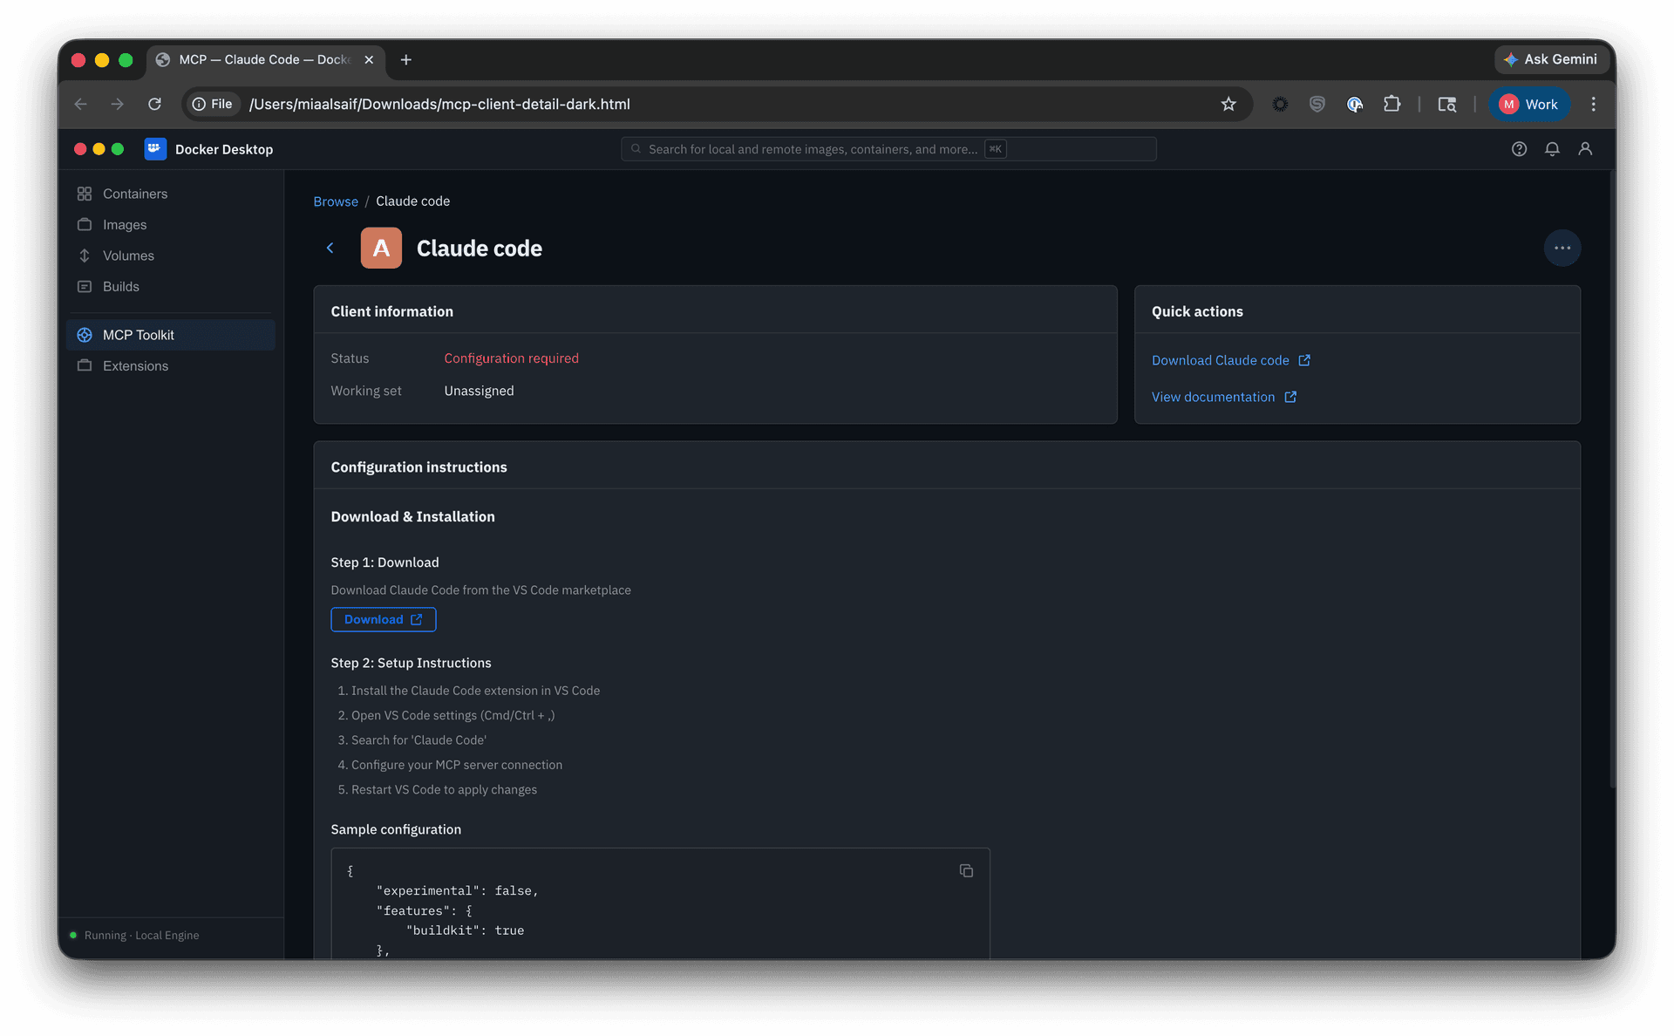Open the notifications bell

point(1552,149)
